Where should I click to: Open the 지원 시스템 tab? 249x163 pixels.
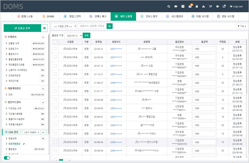point(200,16)
